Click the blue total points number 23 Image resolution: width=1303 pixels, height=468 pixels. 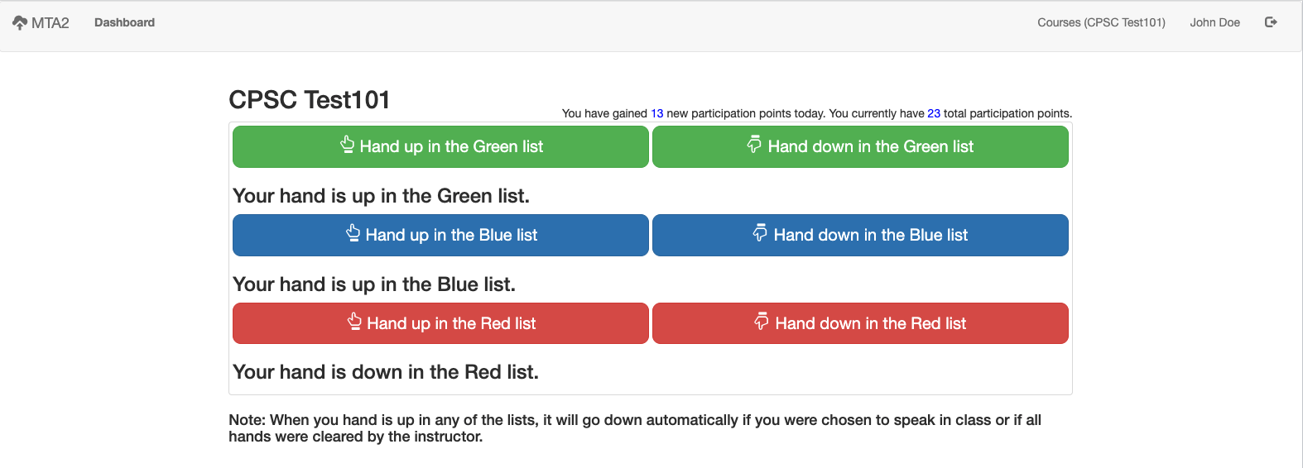934,113
